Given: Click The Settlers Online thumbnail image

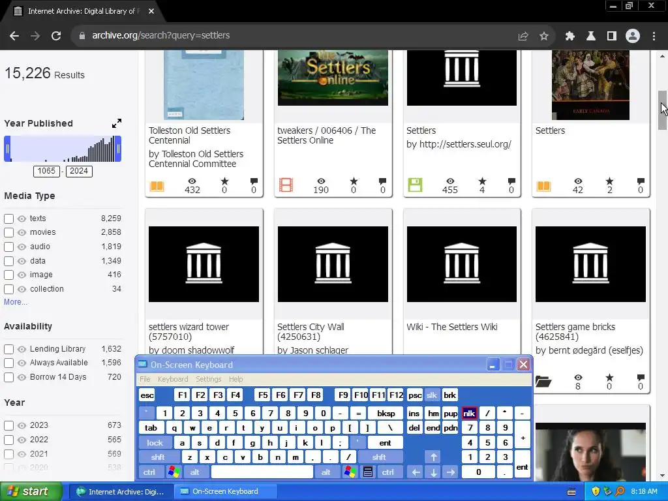Looking at the screenshot, I should click(333, 78).
